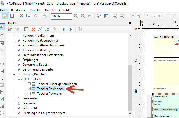Click the second layers icon in the toolbar

[123, 16]
